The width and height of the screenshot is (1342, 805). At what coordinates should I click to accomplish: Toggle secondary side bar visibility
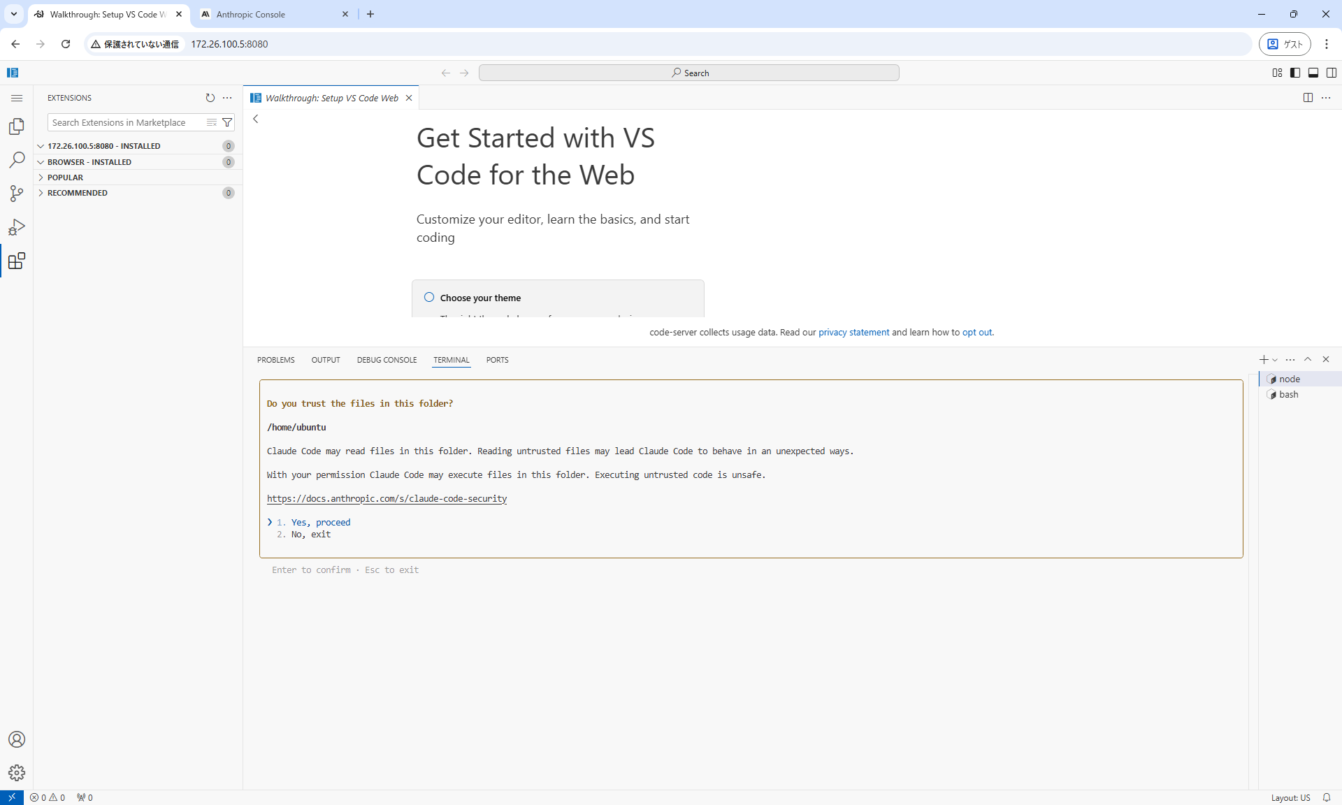(1332, 73)
